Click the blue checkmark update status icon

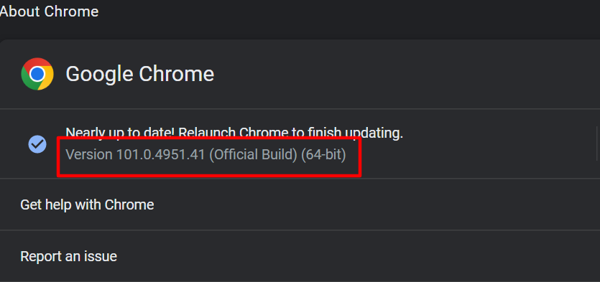click(x=37, y=144)
